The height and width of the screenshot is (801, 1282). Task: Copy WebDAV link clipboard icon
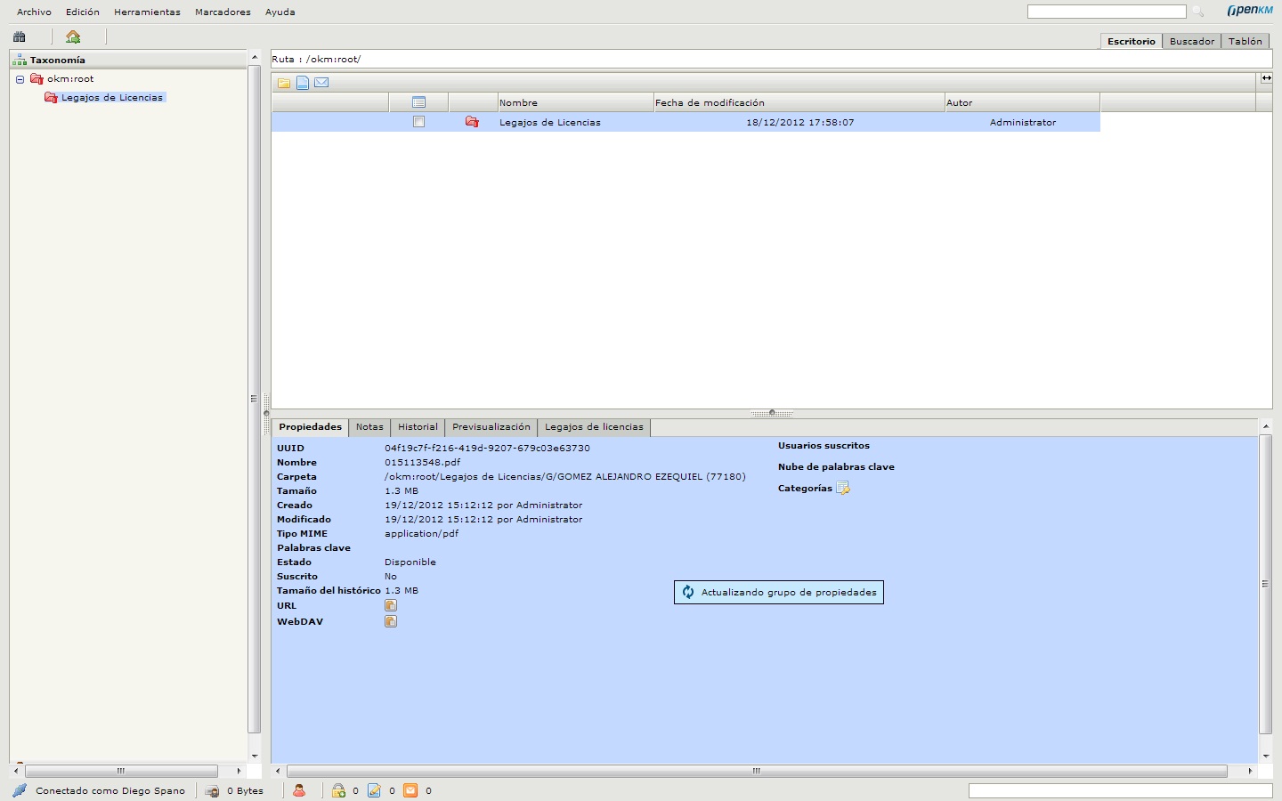(x=390, y=621)
